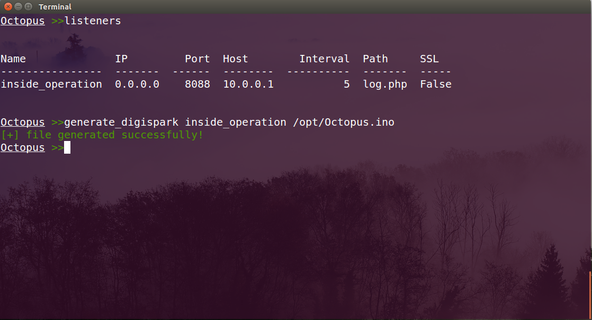The height and width of the screenshot is (320, 592).
Task: Close the Terminal window
Action: click(x=8, y=6)
